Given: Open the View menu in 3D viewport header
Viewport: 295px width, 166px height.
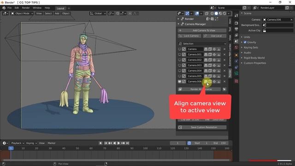Looking at the screenshot, I should (x=39, y=13).
